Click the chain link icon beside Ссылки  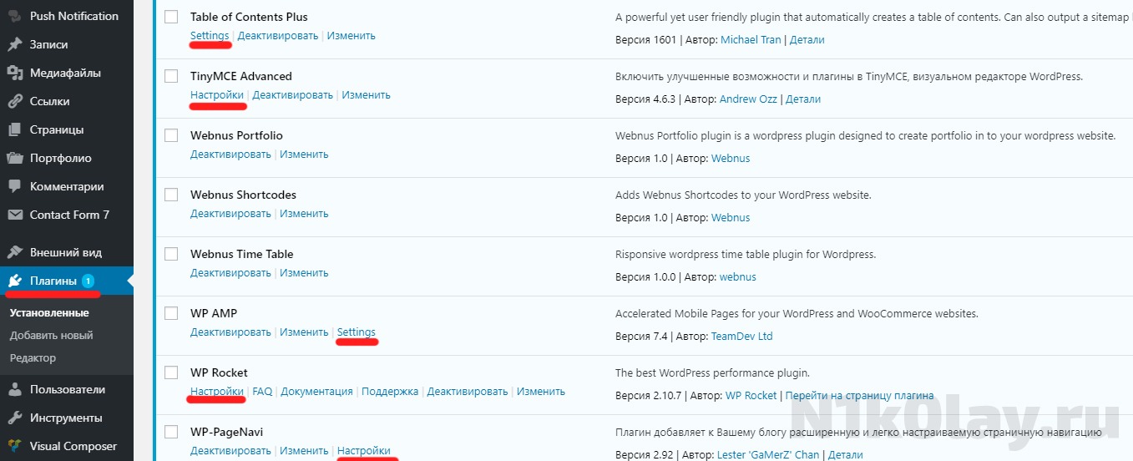pyautogui.click(x=15, y=101)
